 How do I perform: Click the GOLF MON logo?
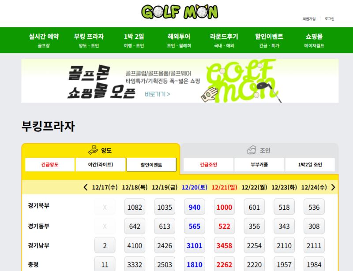tap(180, 12)
